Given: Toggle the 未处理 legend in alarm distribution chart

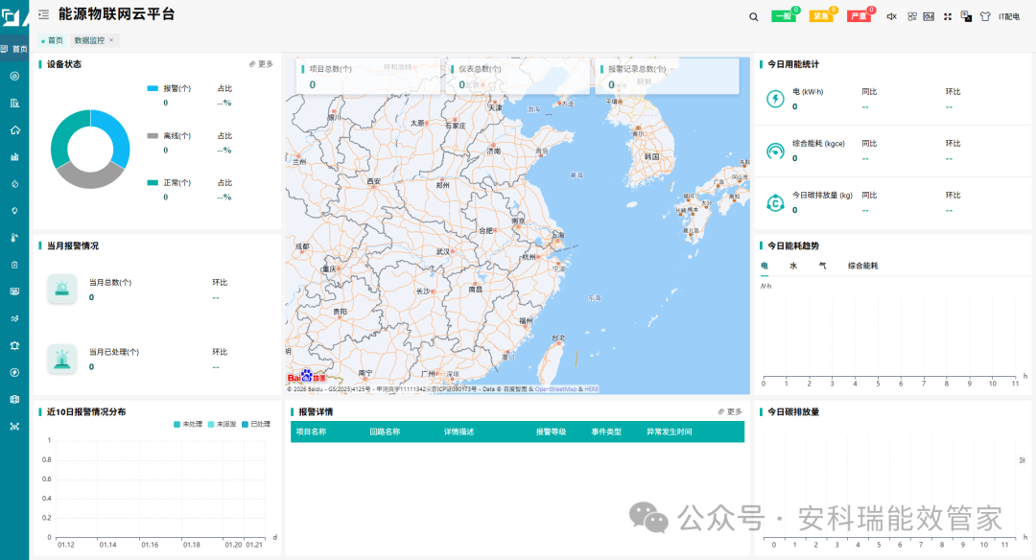Looking at the screenshot, I should [x=188, y=424].
